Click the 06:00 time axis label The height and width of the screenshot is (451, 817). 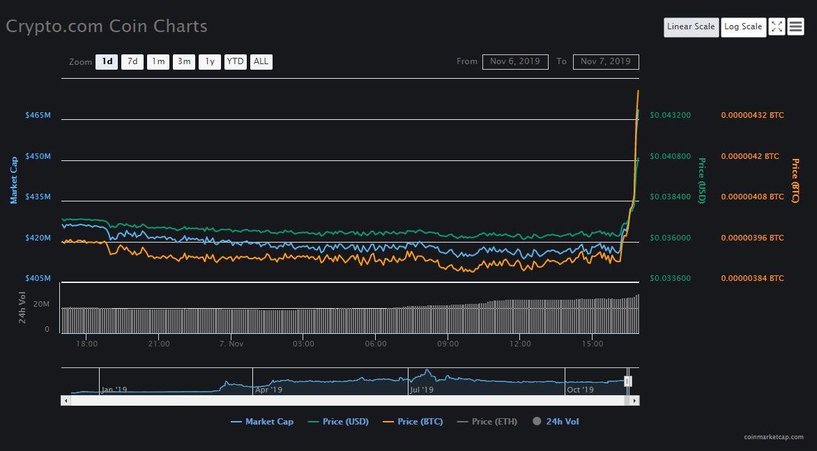pyautogui.click(x=376, y=344)
